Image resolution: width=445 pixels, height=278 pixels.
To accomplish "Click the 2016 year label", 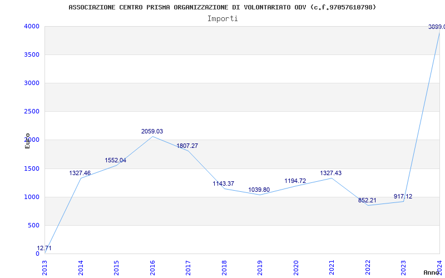I will pos(152,267).
